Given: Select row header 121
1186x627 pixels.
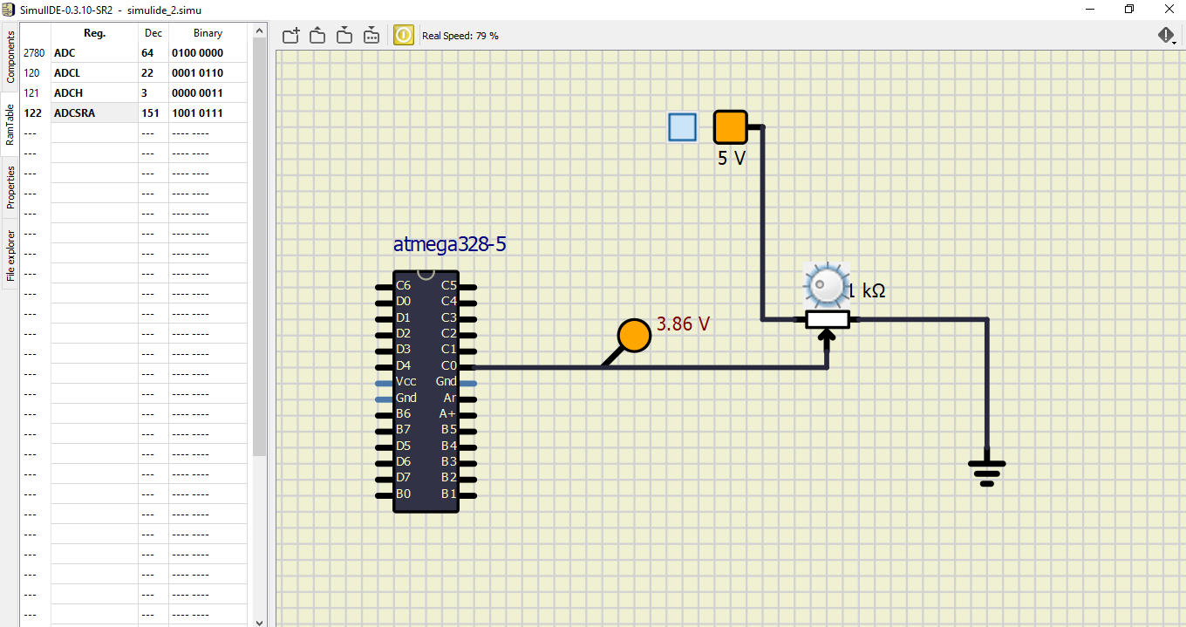Looking at the screenshot, I should click(x=35, y=93).
